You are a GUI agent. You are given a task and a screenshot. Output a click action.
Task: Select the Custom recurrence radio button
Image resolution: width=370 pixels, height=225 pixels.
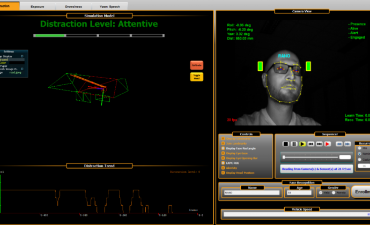coord(360,160)
